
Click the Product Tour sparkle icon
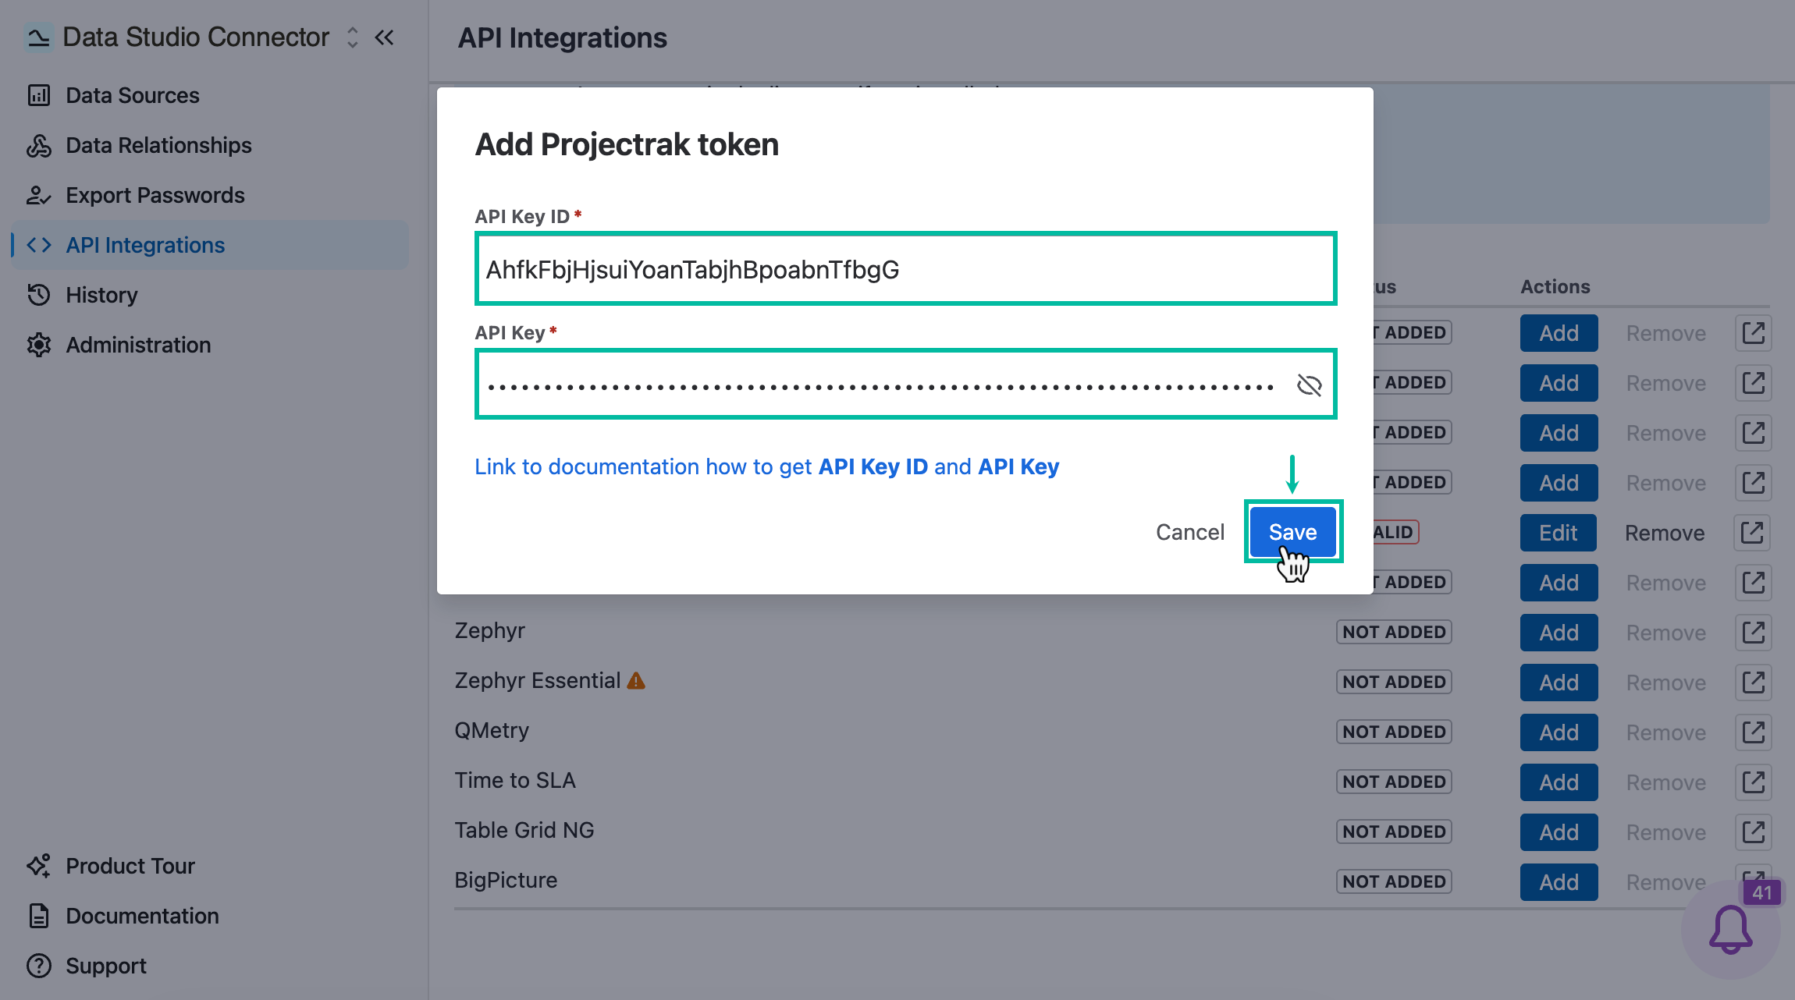point(39,866)
